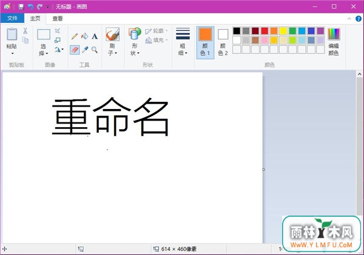The height and width of the screenshot is (255, 364).
Task: Expand the Select (选择) dropdown arrow
Action: click(47, 53)
